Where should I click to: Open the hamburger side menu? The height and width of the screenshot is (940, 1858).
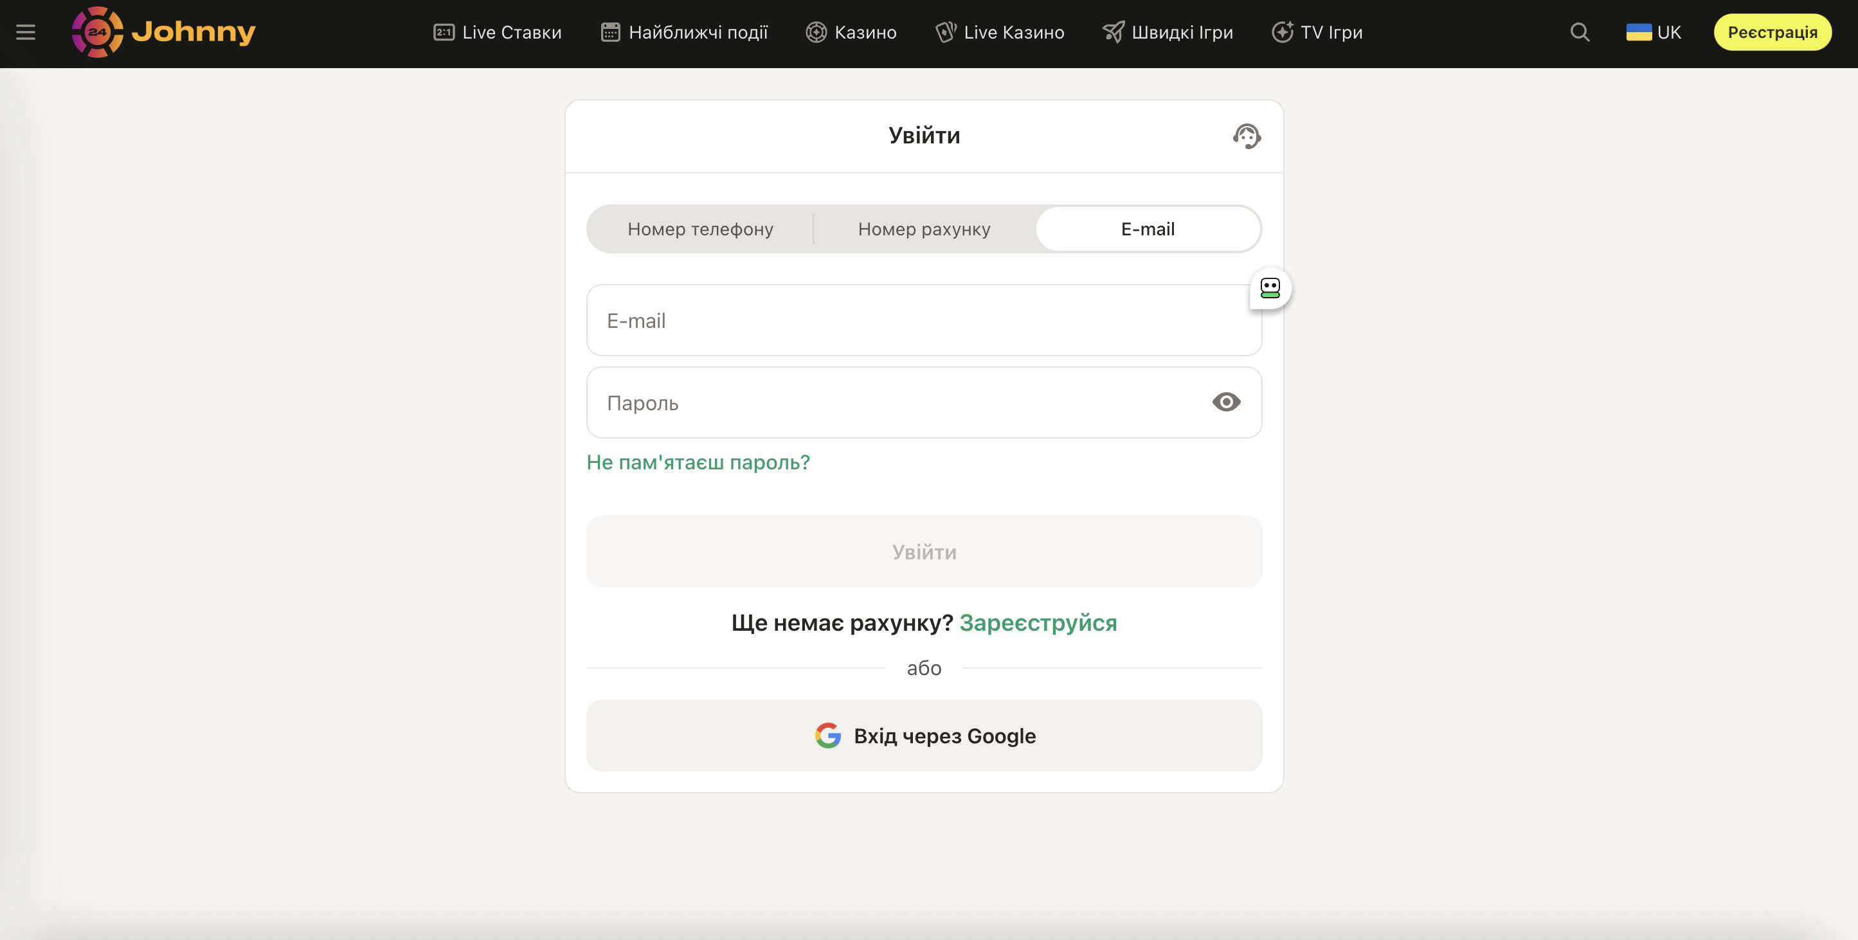pyautogui.click(x=26, y=32)
